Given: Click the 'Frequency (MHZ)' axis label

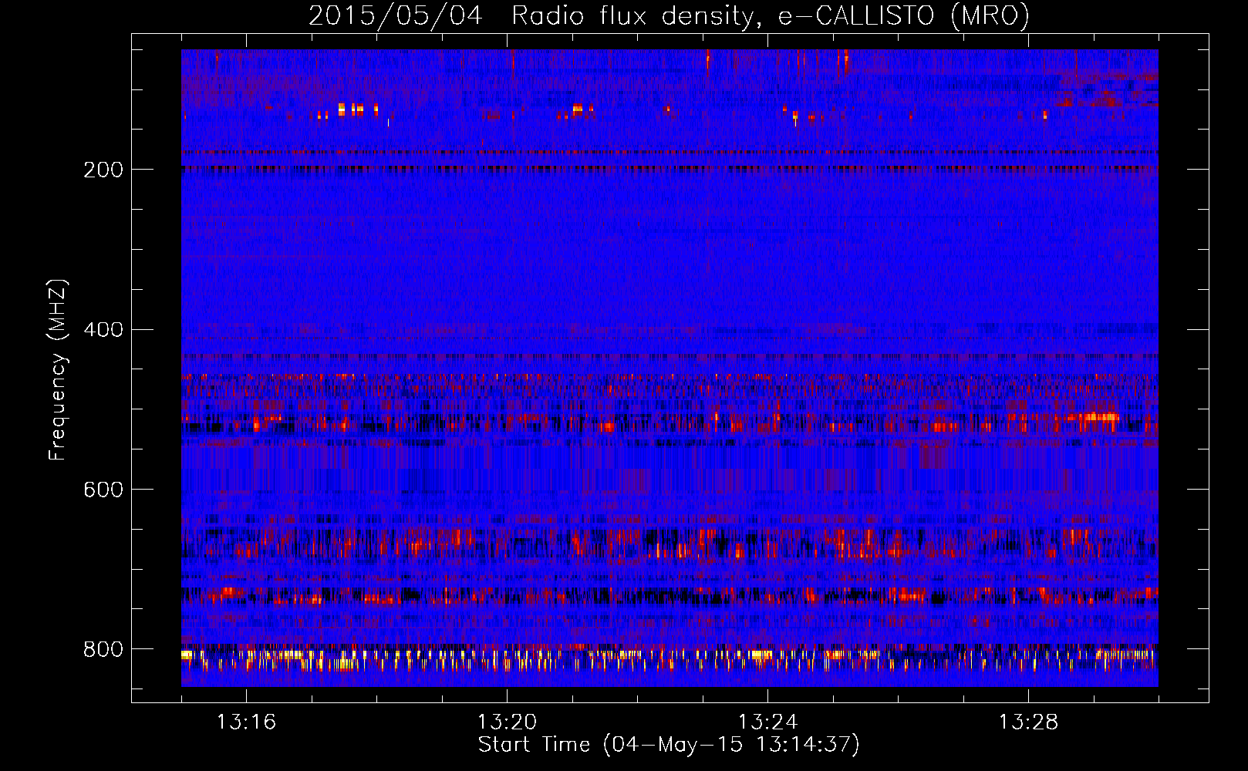Looking at the screenshot, I should [x=58, y=370].
